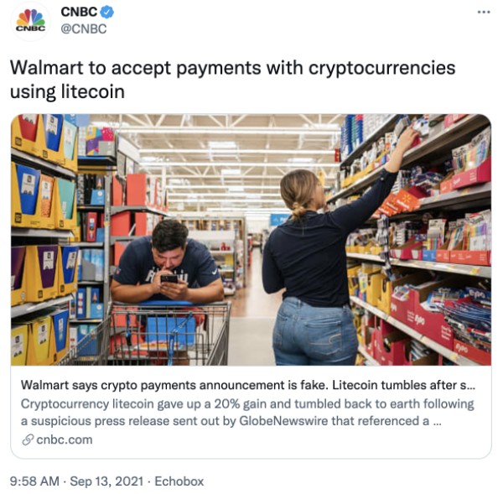Open the @CNBC handle
Screen dimensions: 498x494
pyautogui.click(x=84, y=29)
